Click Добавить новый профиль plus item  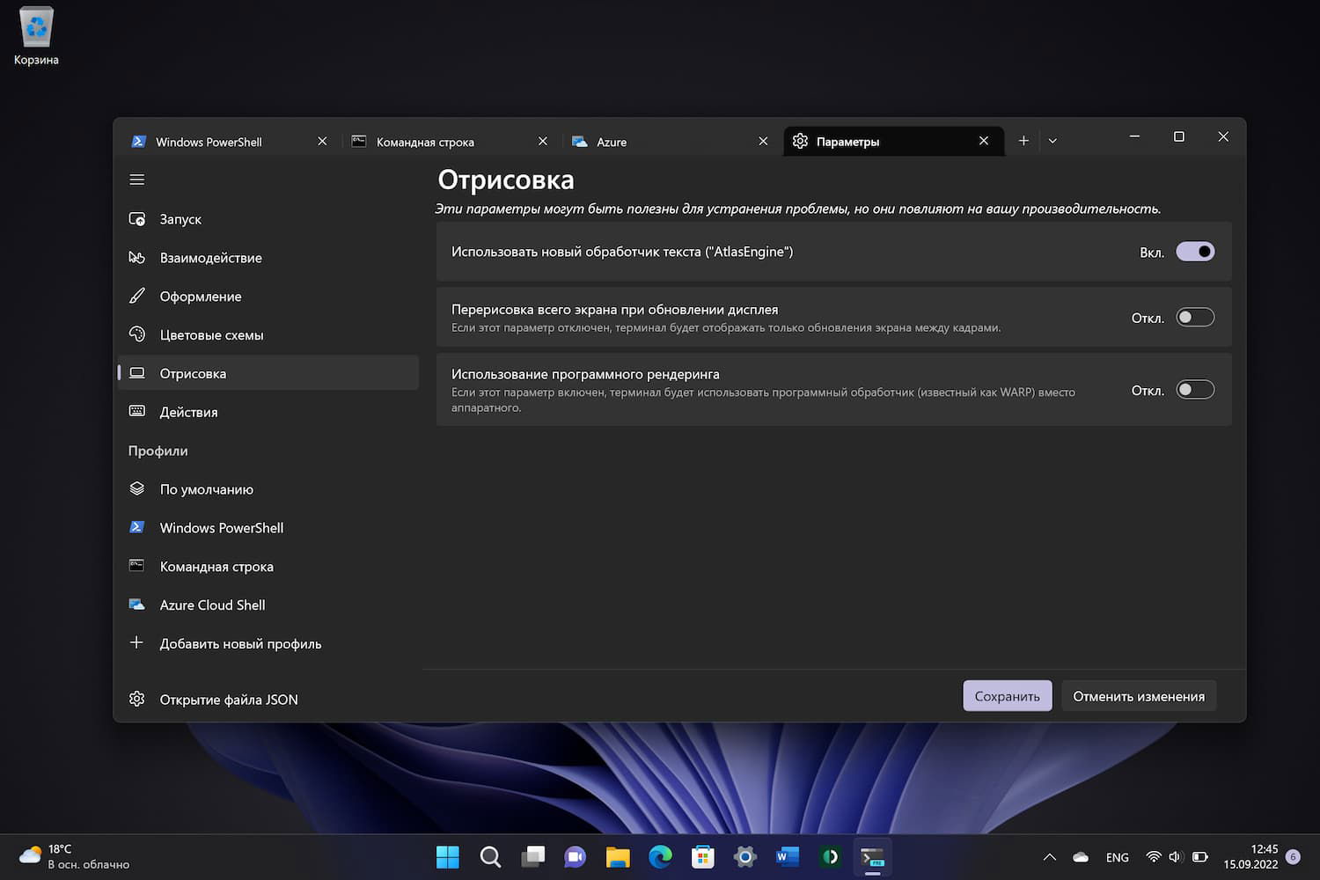point(239,644)
